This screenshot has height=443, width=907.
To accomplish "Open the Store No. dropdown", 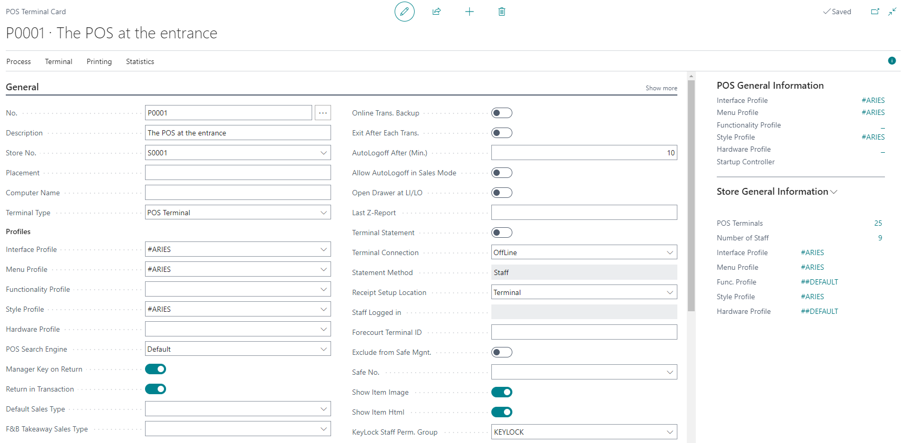I will [x=323, y=153].
